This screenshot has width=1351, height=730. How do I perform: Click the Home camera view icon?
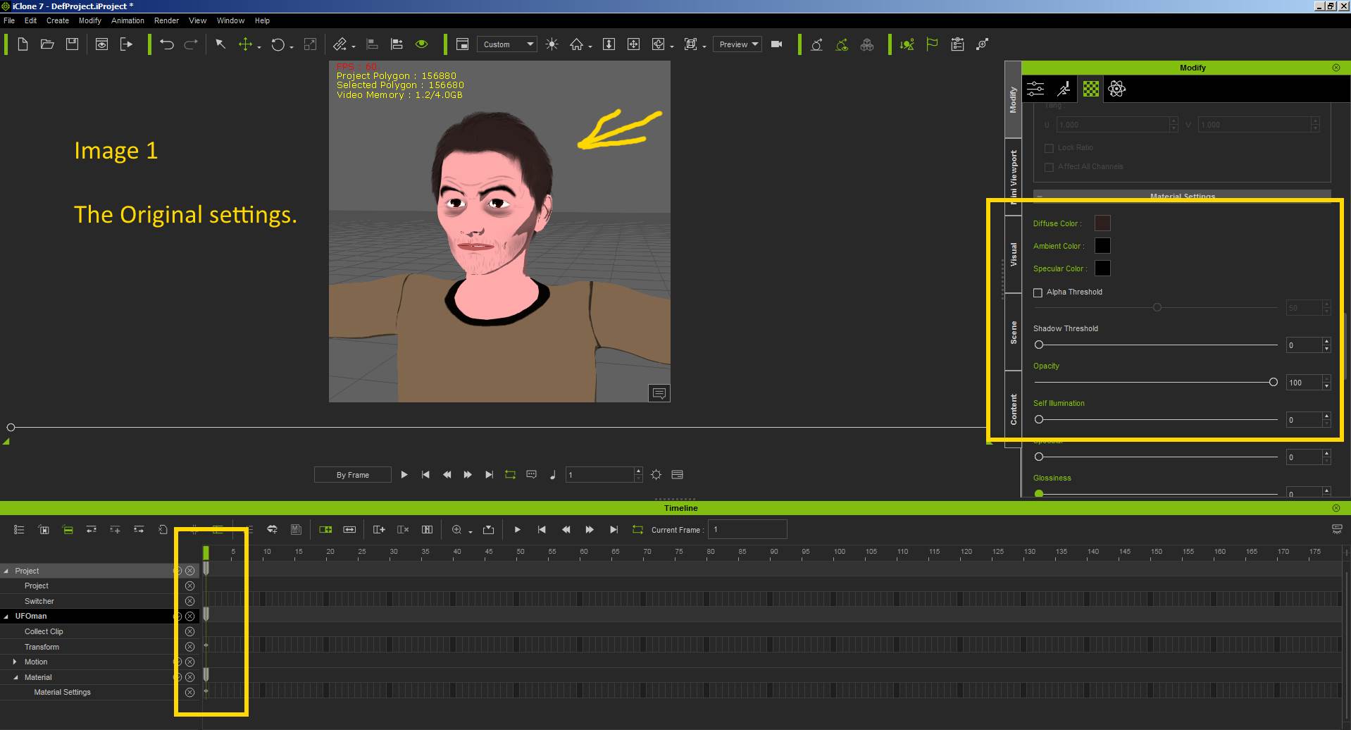click(576, 44)
